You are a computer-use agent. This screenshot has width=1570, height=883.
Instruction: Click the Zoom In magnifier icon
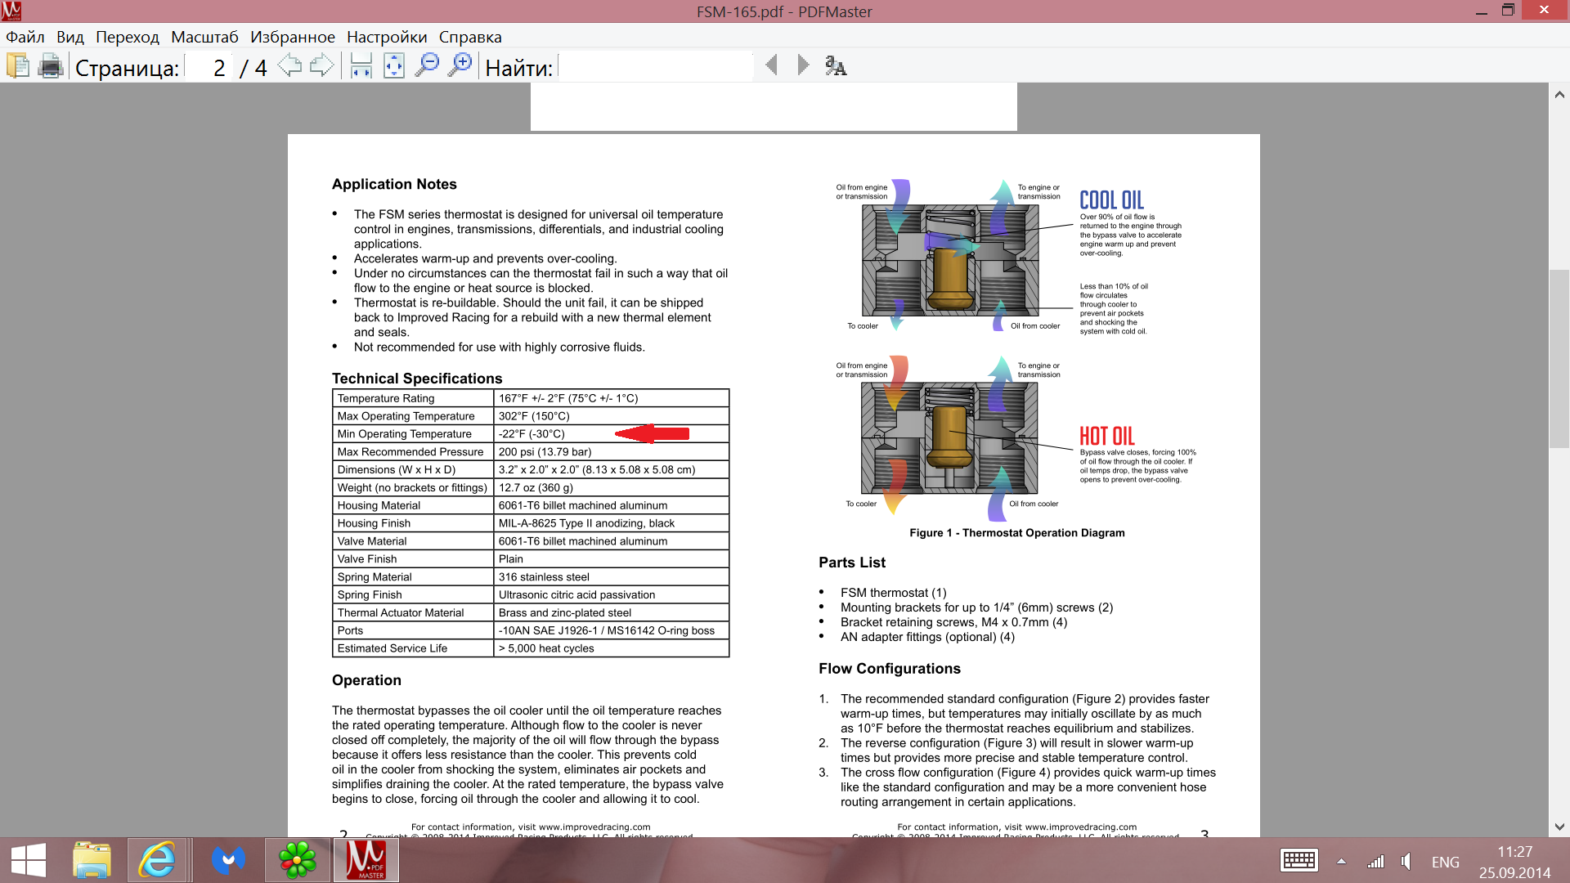[x=460, y=65]
